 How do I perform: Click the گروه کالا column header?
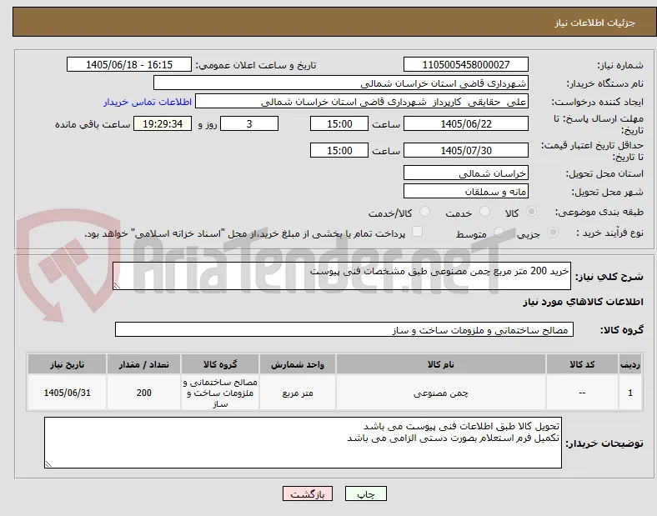pos(220,364)
